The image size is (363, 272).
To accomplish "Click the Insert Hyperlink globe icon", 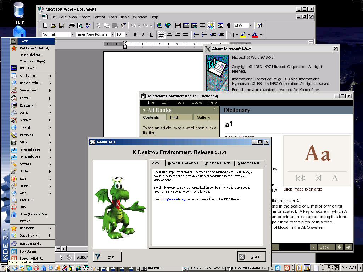I will tap(159, 25).
